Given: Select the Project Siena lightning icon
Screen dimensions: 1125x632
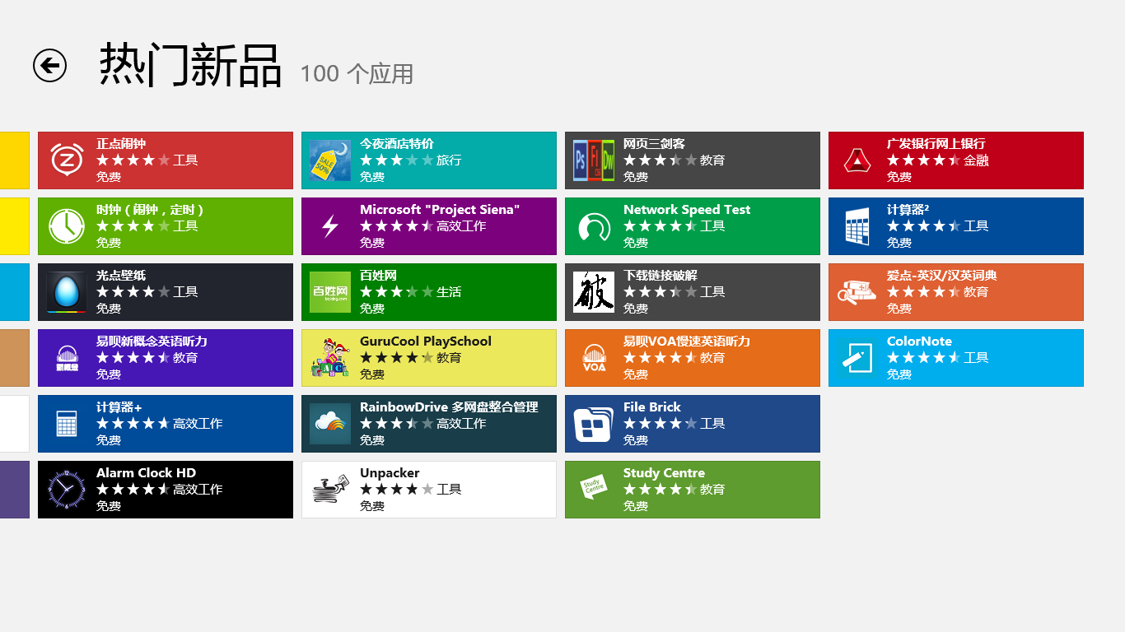Looking at the screenshot, I should click(330, 226).
